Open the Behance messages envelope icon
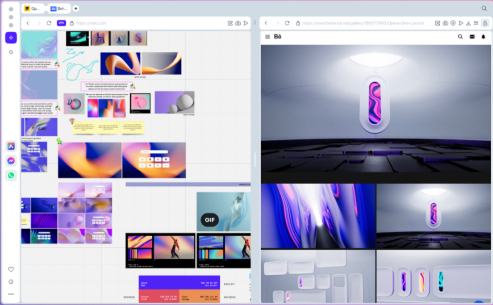The image size is (493, 305). [473, 37]
